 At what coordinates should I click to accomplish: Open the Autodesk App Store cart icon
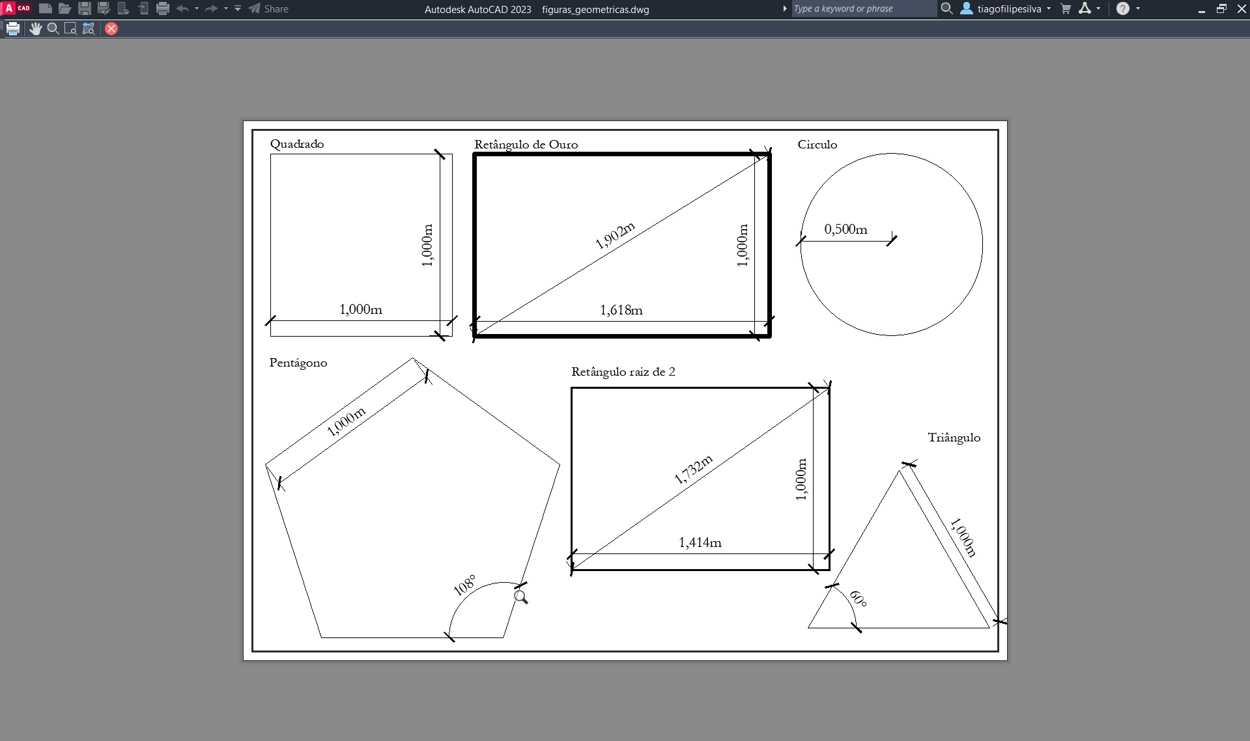click(x=1066, y=8)
